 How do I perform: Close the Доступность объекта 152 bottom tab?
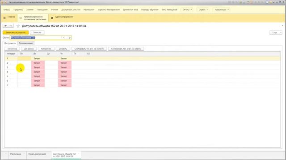79,153
